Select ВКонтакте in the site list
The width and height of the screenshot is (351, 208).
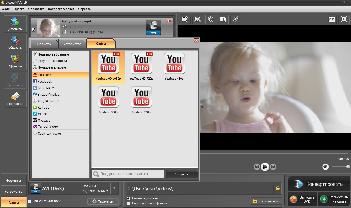click(x=61, y=88)
